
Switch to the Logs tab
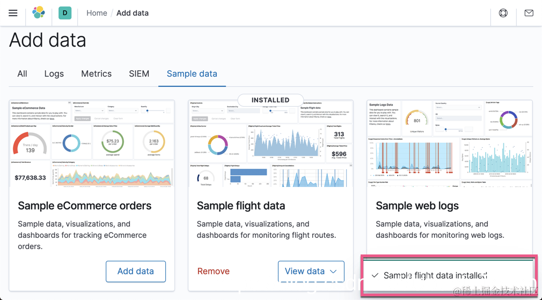54,74
